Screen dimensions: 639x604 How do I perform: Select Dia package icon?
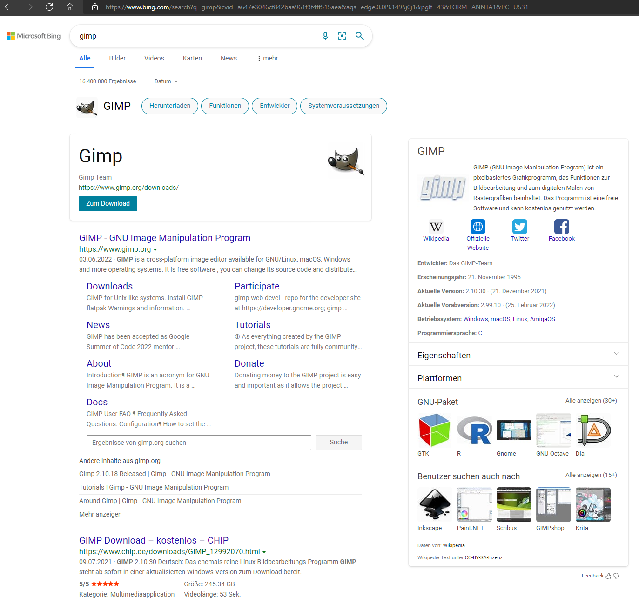click(593, 430)
